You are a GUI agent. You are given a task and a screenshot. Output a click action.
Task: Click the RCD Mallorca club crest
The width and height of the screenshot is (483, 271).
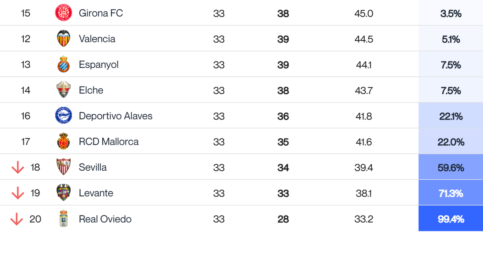pos(63,141)
